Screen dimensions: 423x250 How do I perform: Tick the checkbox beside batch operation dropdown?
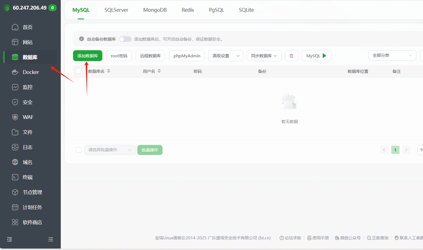pos(79,150)
